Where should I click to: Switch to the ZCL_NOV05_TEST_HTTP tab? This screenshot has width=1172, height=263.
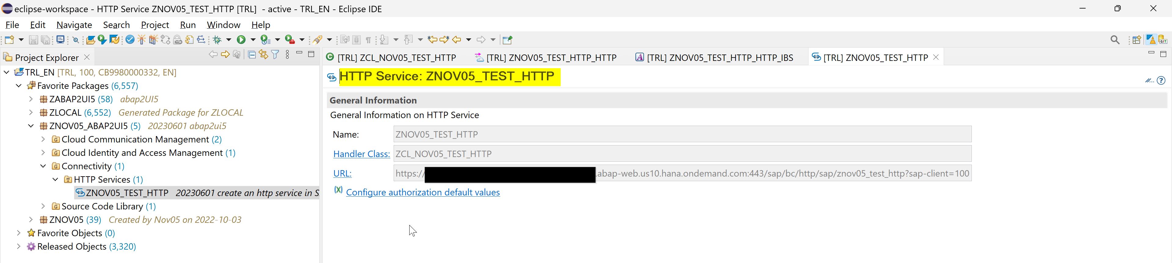click(x=391, y=58)
